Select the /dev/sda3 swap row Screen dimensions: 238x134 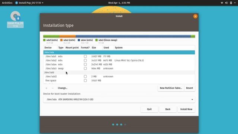[119, 68]
